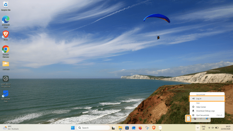Select Download Debug Logs menu entry
The height and width of the screenshot is (131, 233).
pyautogui.click(x=207, y=111)
